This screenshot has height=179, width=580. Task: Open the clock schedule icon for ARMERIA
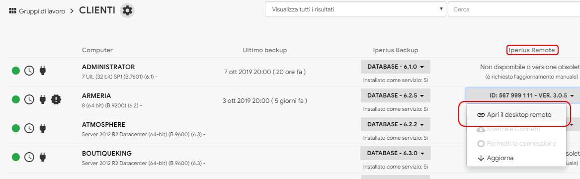29,99
